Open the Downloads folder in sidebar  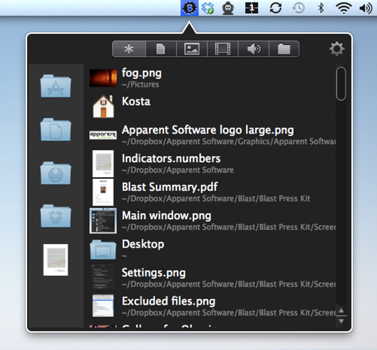coord(55,173)
